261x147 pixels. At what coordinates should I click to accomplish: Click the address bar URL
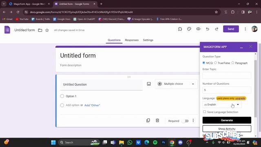pyautogui.click(x=81, y=12)
